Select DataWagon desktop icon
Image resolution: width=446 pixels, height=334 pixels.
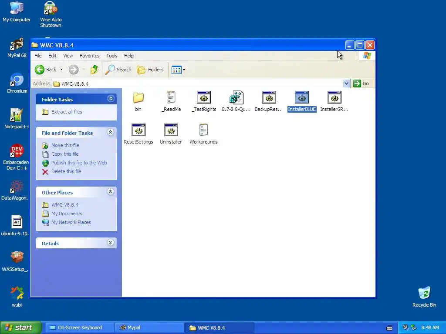tap(15, 190)
